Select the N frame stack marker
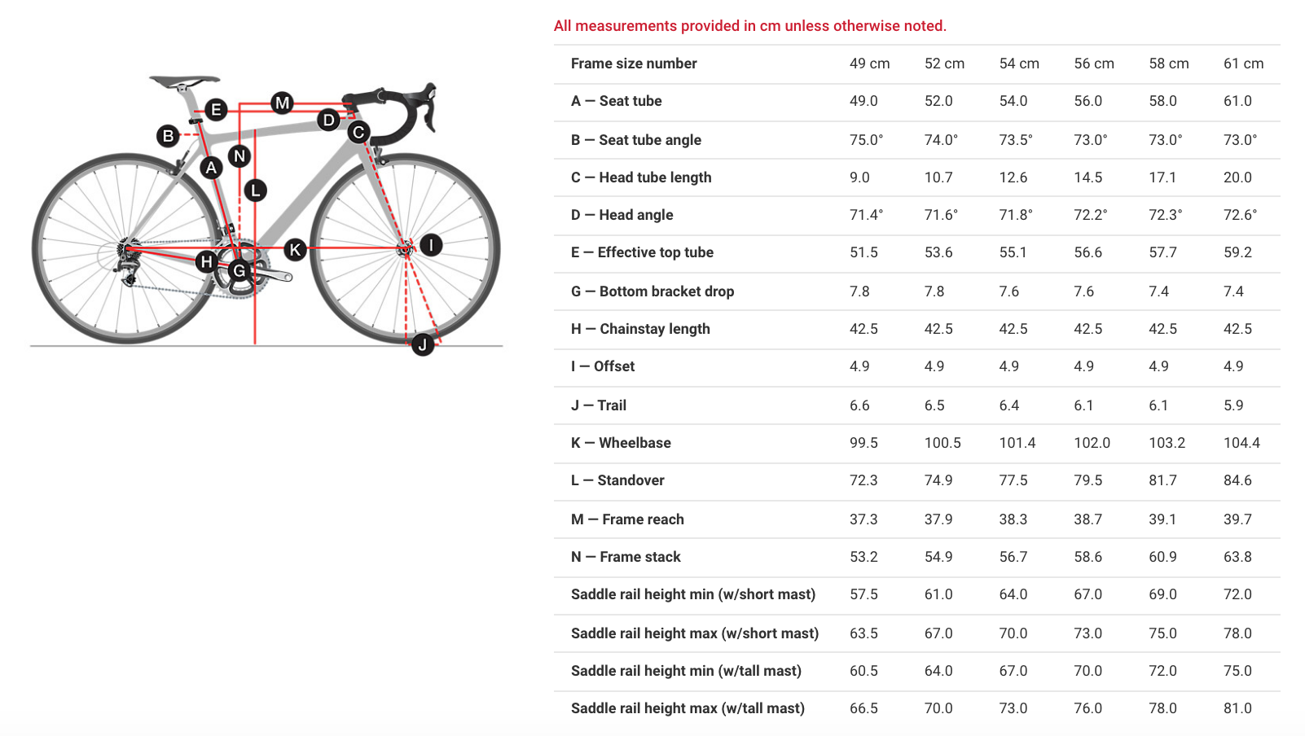The image size is (1305, 736). point(239,156)
